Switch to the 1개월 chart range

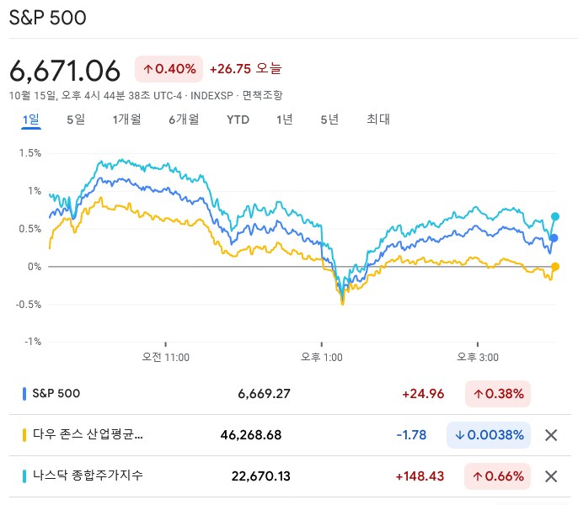coord(126,120)
